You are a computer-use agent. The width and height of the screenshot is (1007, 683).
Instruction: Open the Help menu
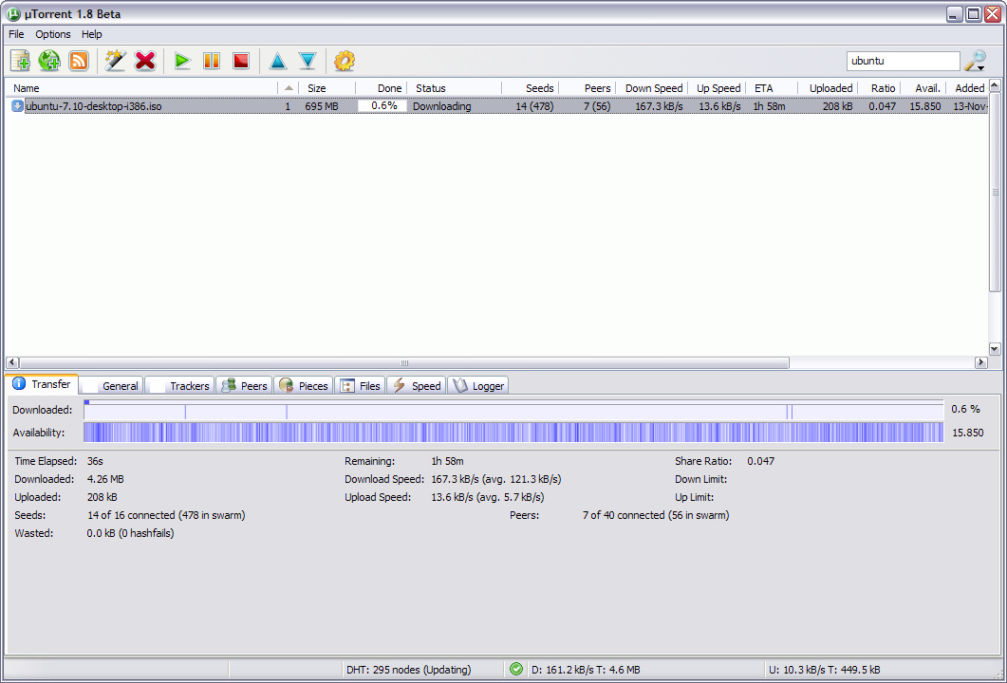pos(92,34)
